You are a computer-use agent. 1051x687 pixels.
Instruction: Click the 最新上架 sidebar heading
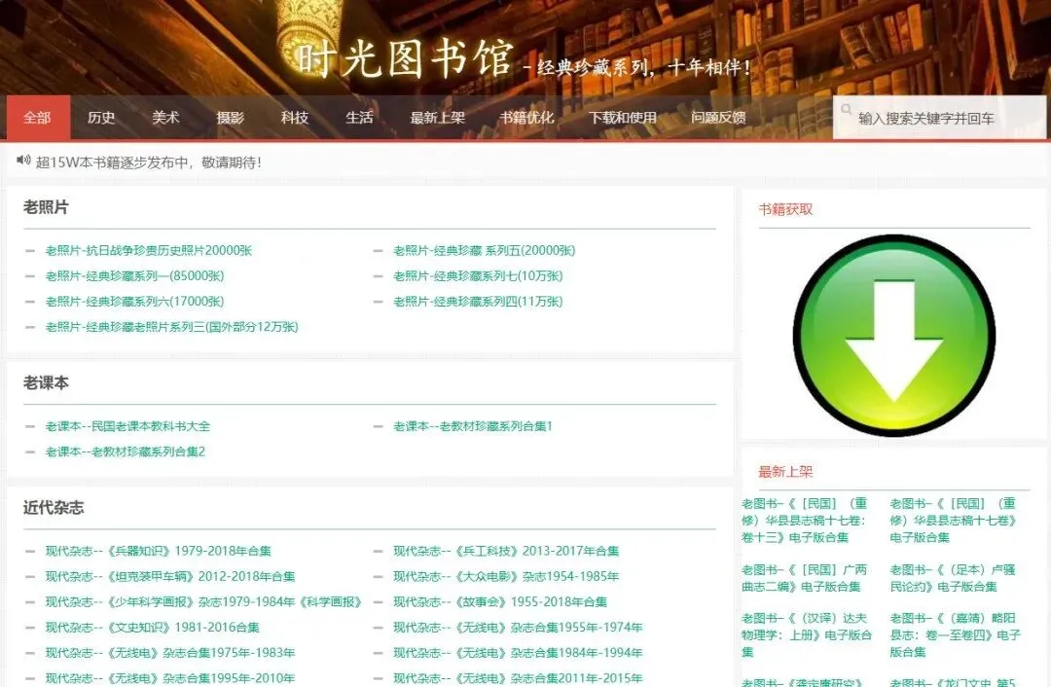pyautogui.click(x=785, y=471)
